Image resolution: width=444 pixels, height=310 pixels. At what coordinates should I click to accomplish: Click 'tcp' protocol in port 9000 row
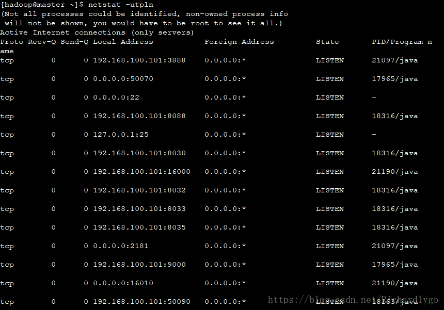[x=7, y=265]
